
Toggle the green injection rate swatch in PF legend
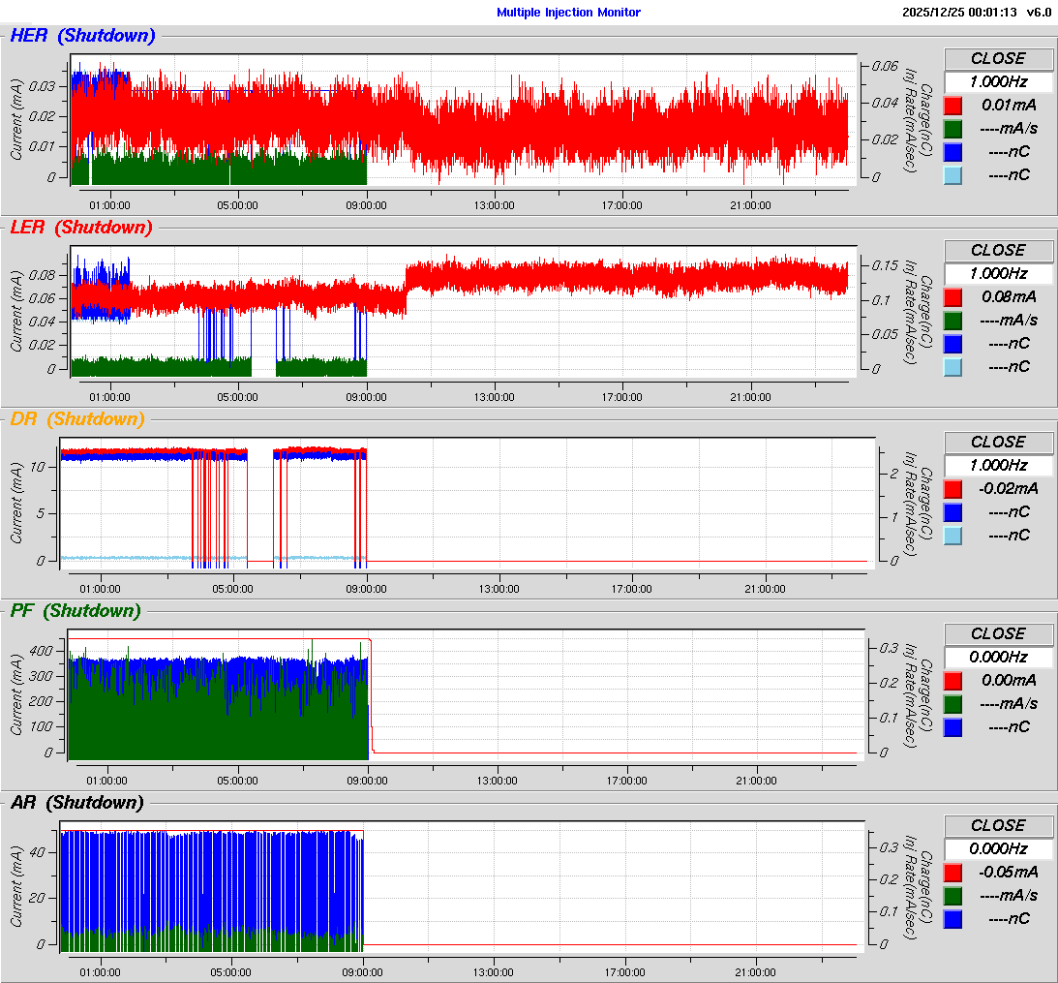coord(953,704)
